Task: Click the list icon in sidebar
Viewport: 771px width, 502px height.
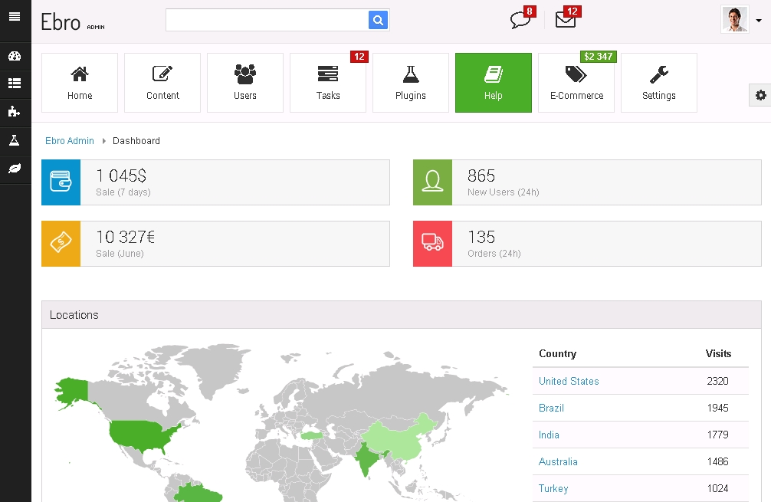Action: coord(15,84)
